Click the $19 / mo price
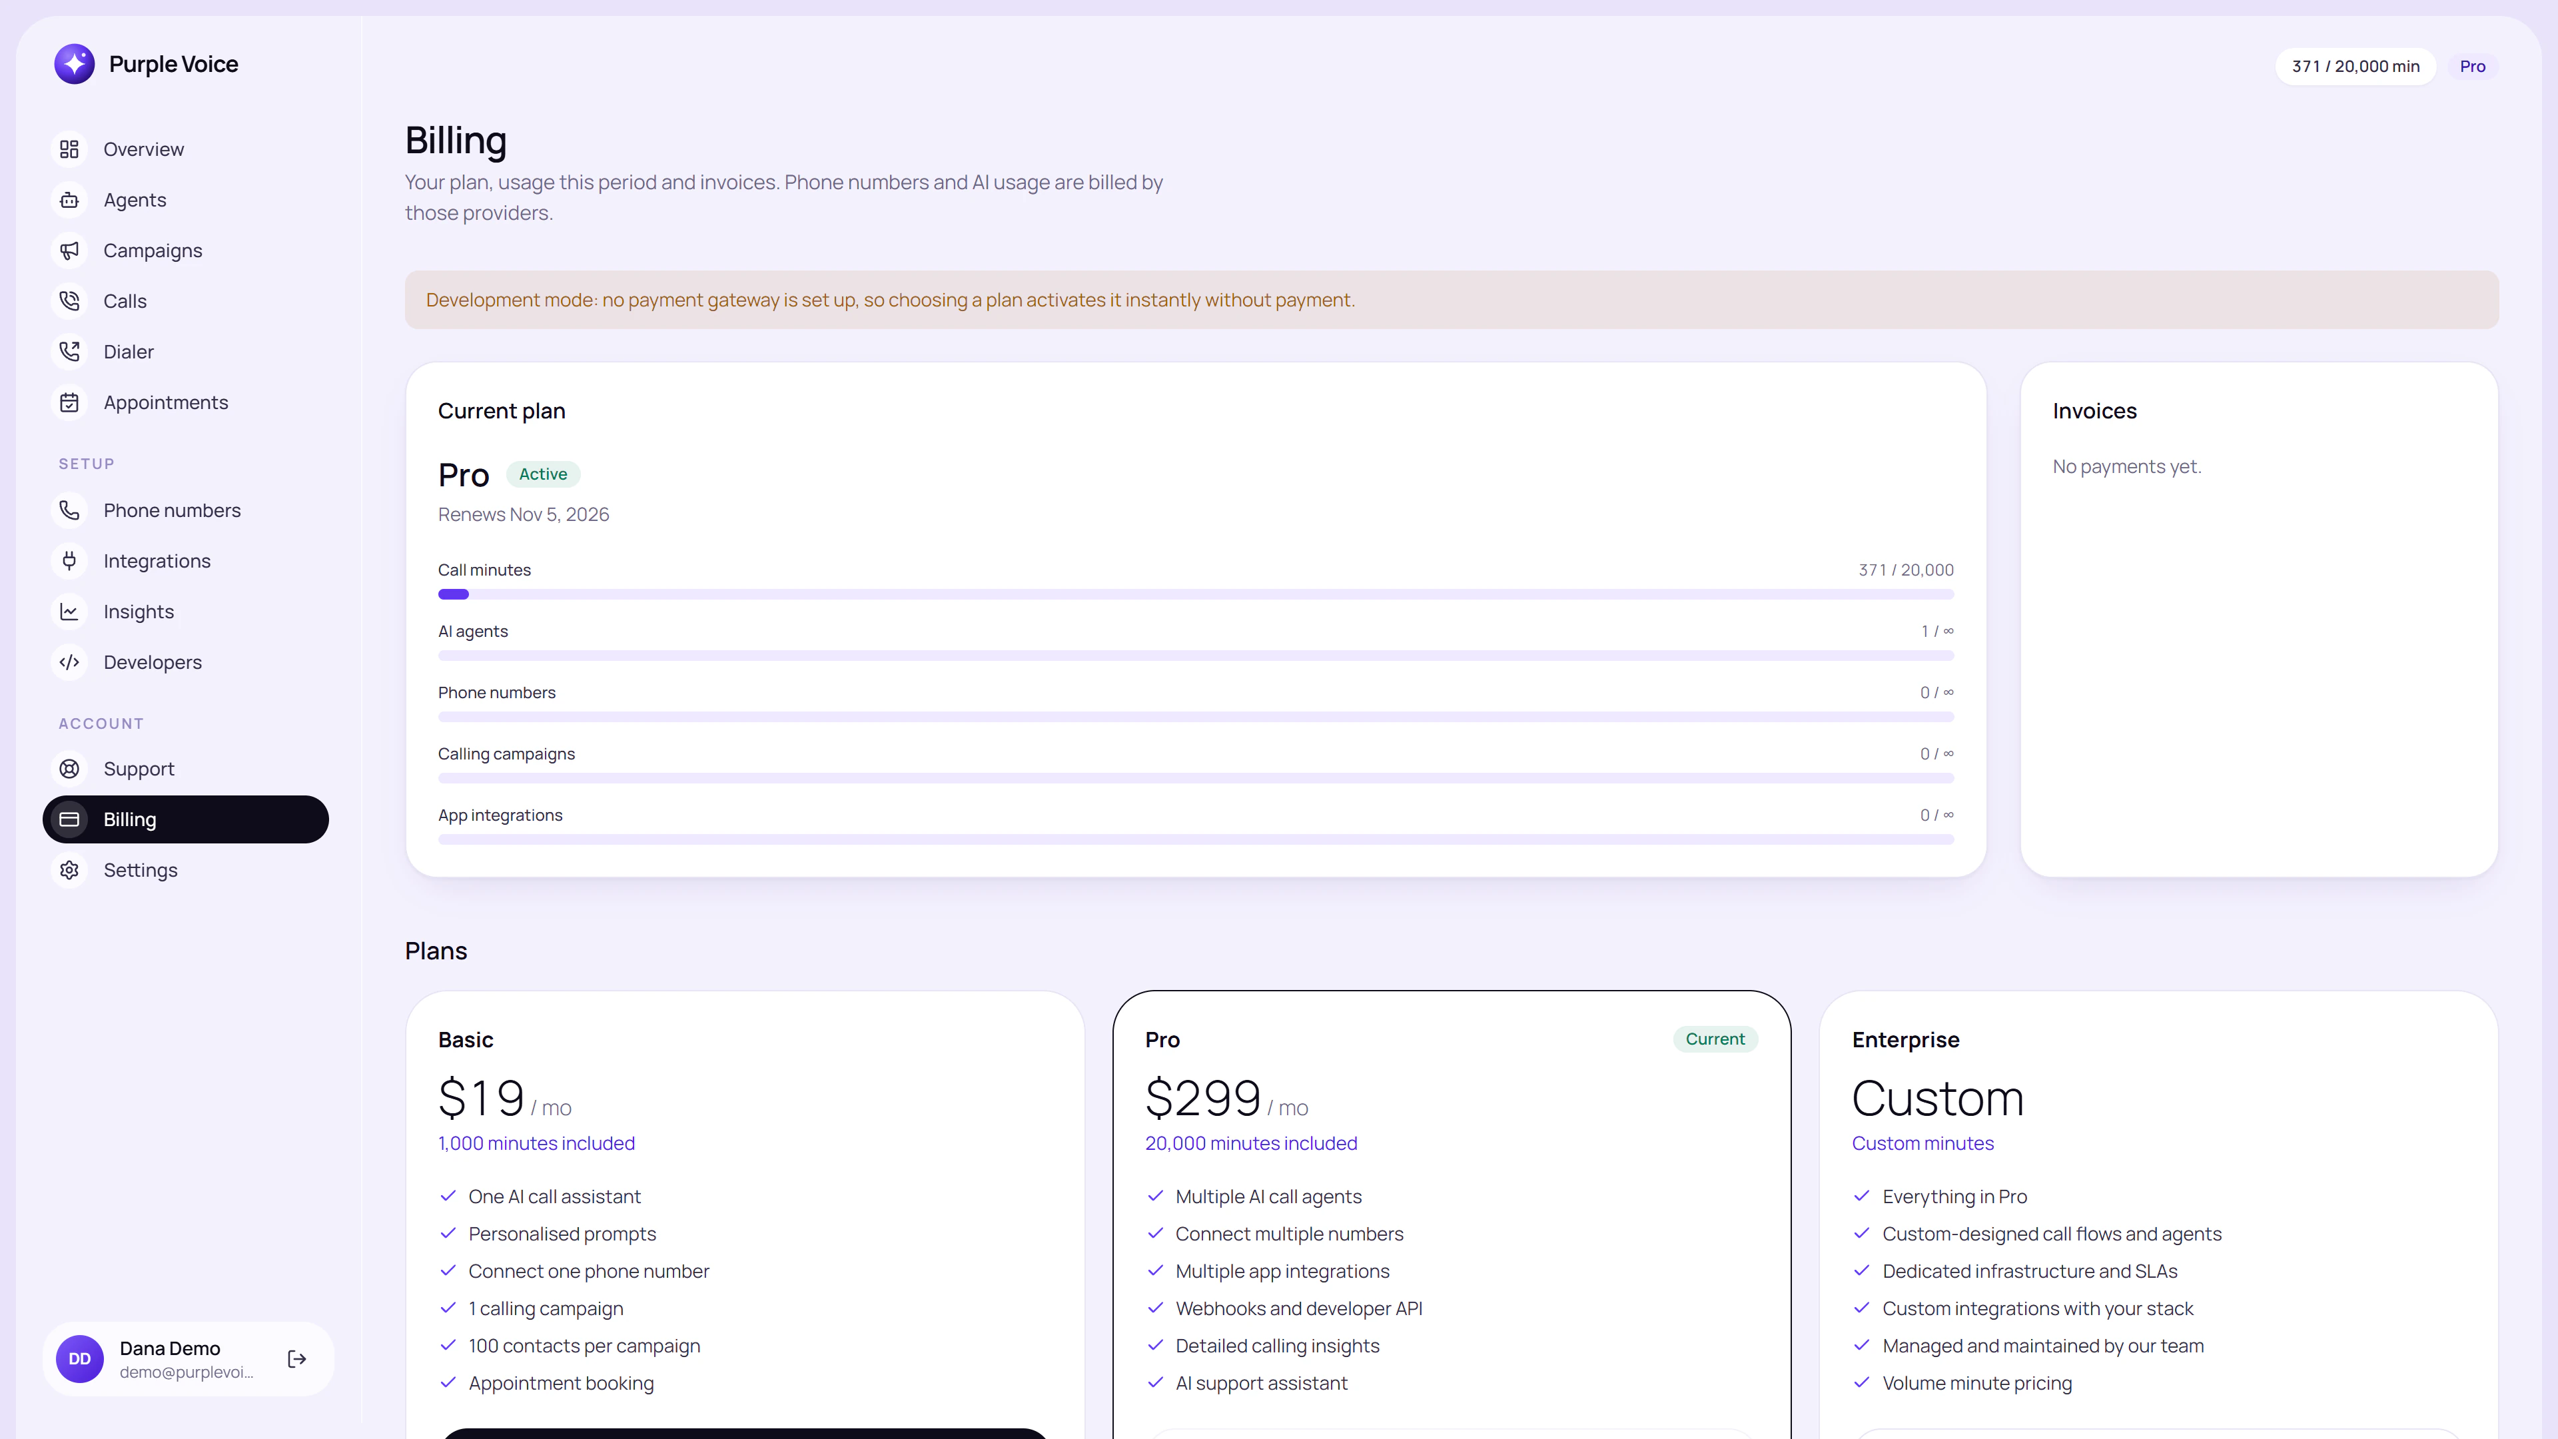Screen dimensions: 2558x1439 tap(504, 1099)
